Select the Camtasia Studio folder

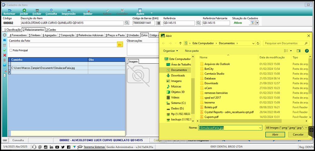[x=212, y=74]
